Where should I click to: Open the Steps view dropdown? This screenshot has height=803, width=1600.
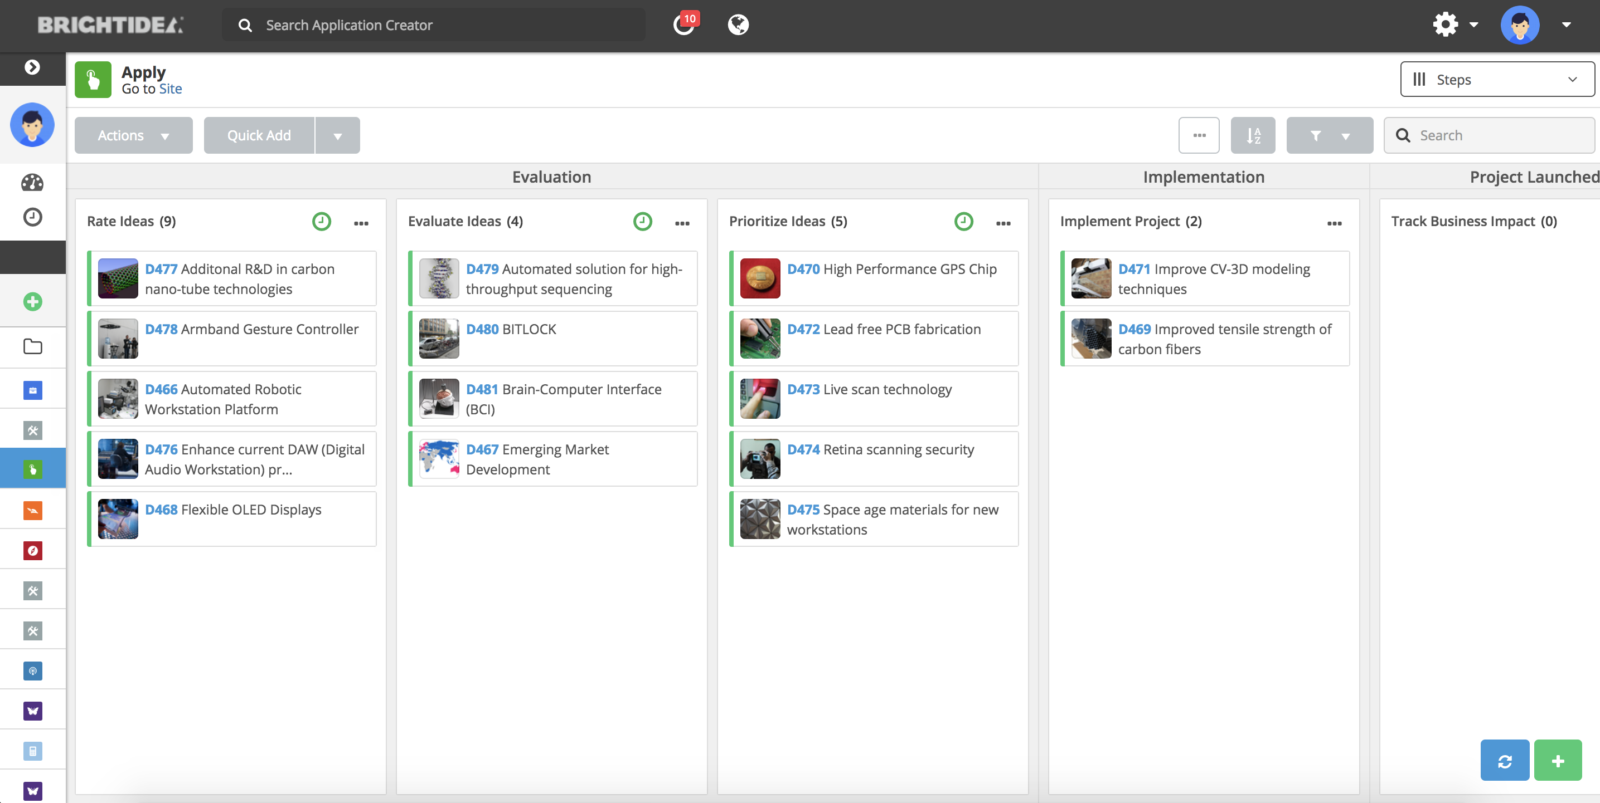point(1497,80)
